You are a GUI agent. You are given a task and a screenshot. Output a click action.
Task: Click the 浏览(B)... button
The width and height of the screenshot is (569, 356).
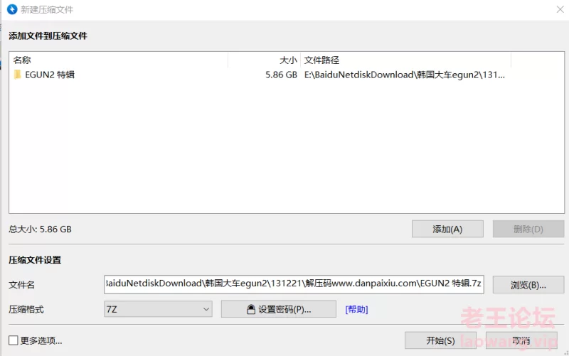tap(528, 285)
